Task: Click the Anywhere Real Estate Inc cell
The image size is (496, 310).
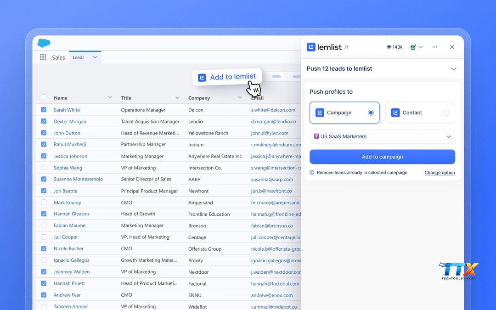Action: point(215,156)
